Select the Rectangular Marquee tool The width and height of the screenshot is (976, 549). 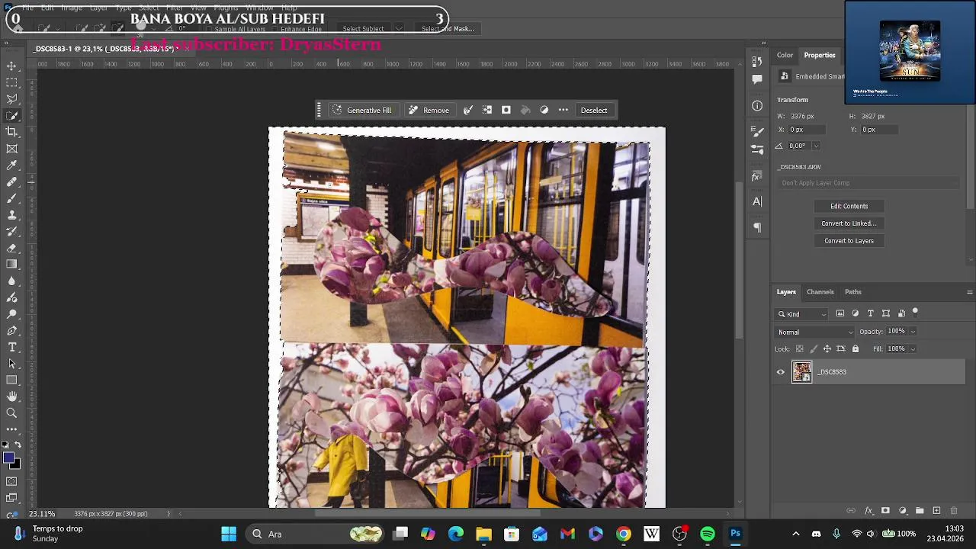click(12, 82)
